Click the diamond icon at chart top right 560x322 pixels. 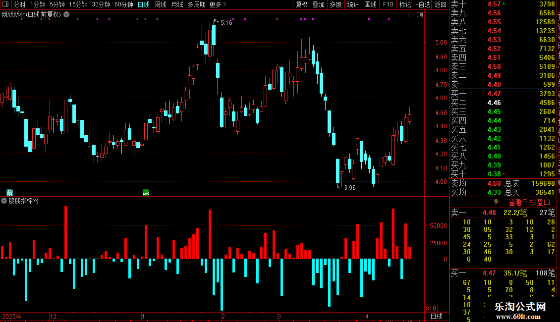tap(410, 15)
